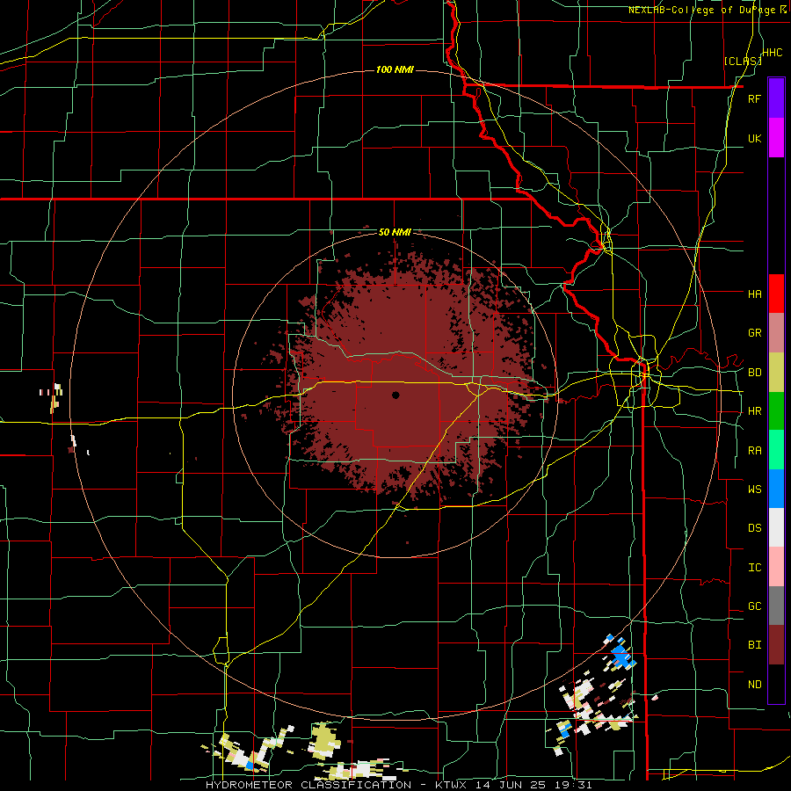Click the black radar site dot
The width and height of the screenshot is (791, 791).
(x=395, y=395)
